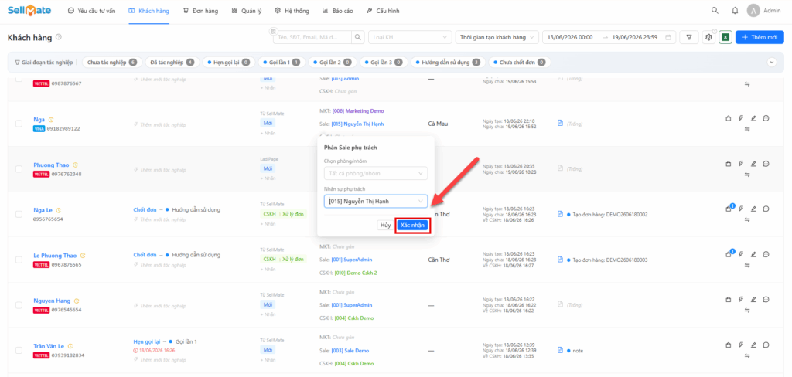This screenshot has width=792, height=377.
Task: Export customers with the Excel icon
Action: tap(725, 37)
